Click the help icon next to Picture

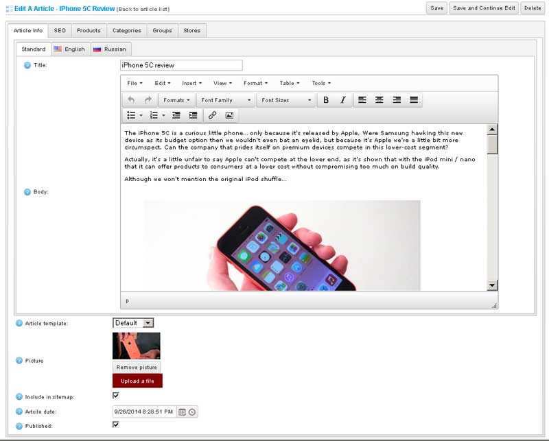(19, 361)
